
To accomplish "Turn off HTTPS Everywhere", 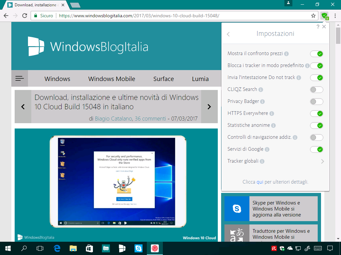I will [x=317, y=114].
